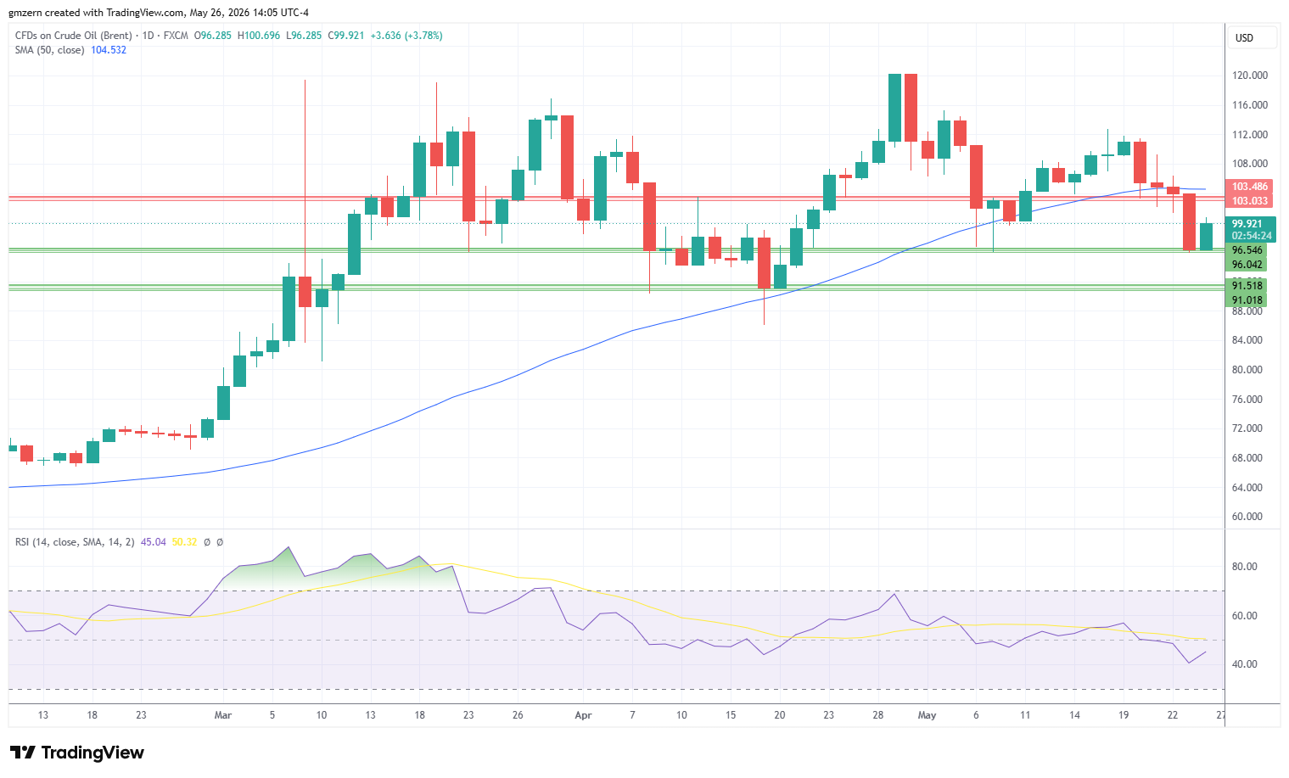1289x778 pixels.
Task: Click the SMA value 104.532
Action: (109, 50)
